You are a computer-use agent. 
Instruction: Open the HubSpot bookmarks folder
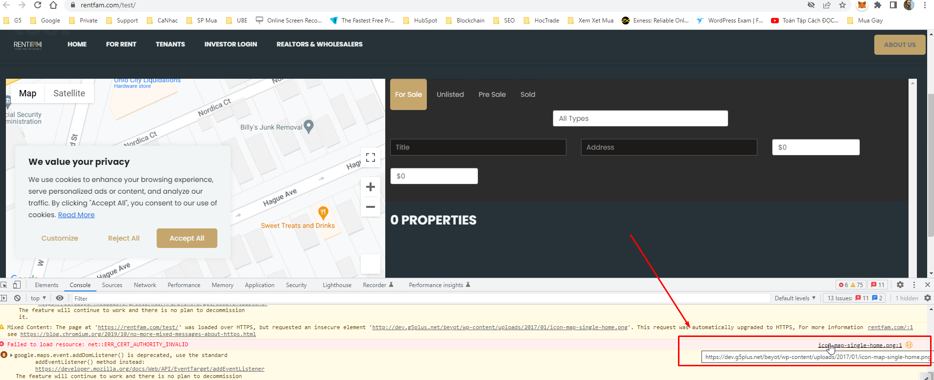tap(420, 21)
